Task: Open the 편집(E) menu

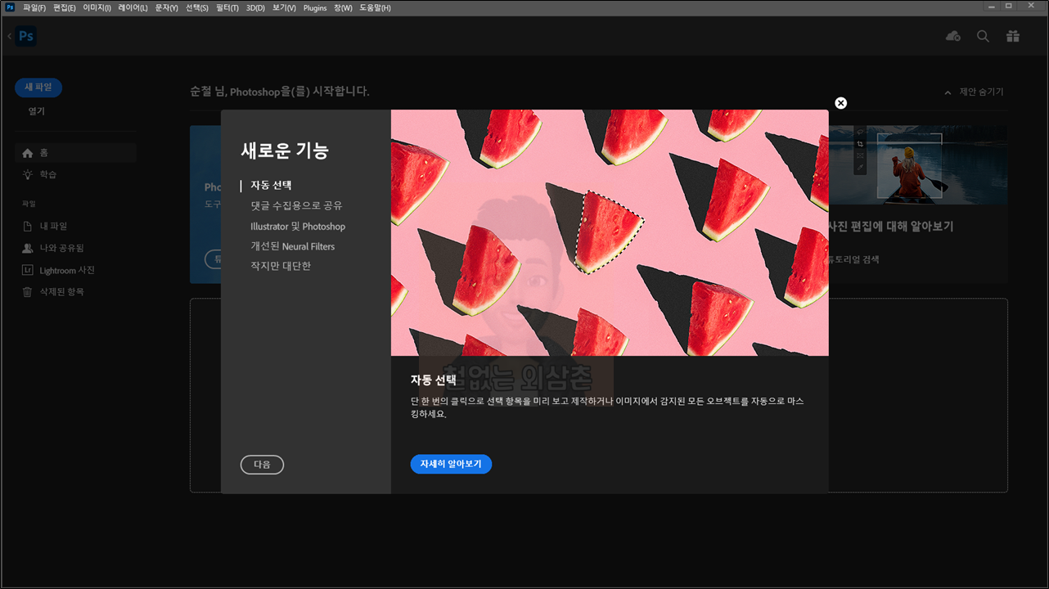Action: click(x=64, y=7)
